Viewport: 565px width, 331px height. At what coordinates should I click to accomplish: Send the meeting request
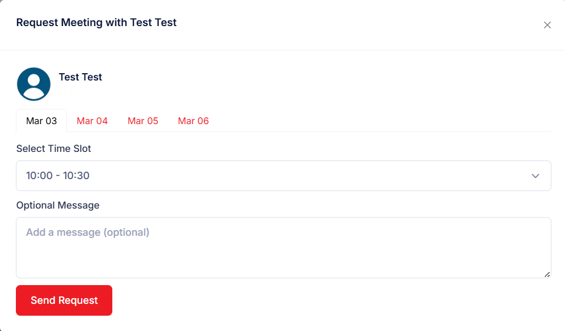pyautogui.click(x=64, y=300)
